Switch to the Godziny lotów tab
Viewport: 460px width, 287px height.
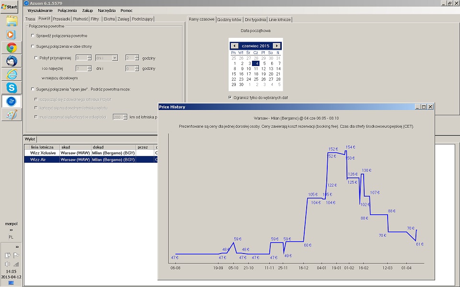click(229, 20)
